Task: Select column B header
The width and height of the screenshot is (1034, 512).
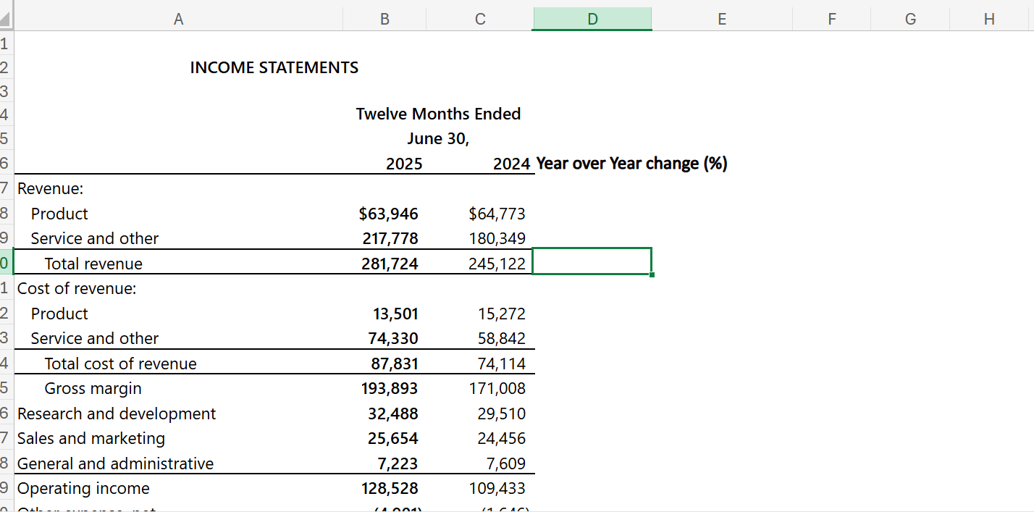Action: point(384,18)
